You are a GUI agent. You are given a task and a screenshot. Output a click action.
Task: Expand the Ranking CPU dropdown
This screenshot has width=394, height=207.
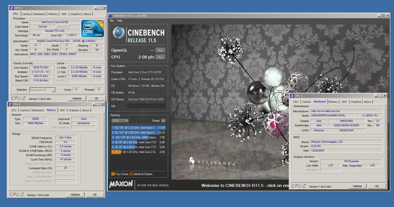(x=120, y=121)
